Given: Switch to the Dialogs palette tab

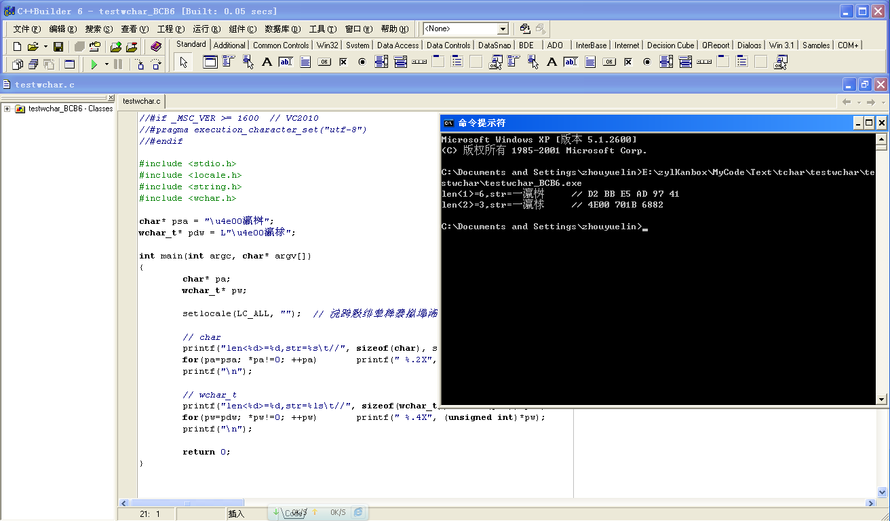Looking at the screenshot, I should click(x=750, y=45).
